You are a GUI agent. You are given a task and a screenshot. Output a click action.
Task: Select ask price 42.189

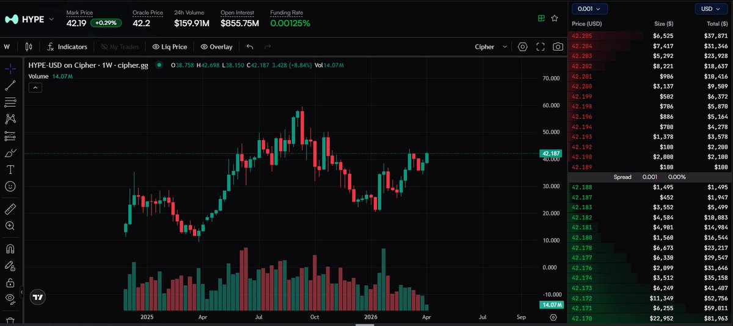581,166
